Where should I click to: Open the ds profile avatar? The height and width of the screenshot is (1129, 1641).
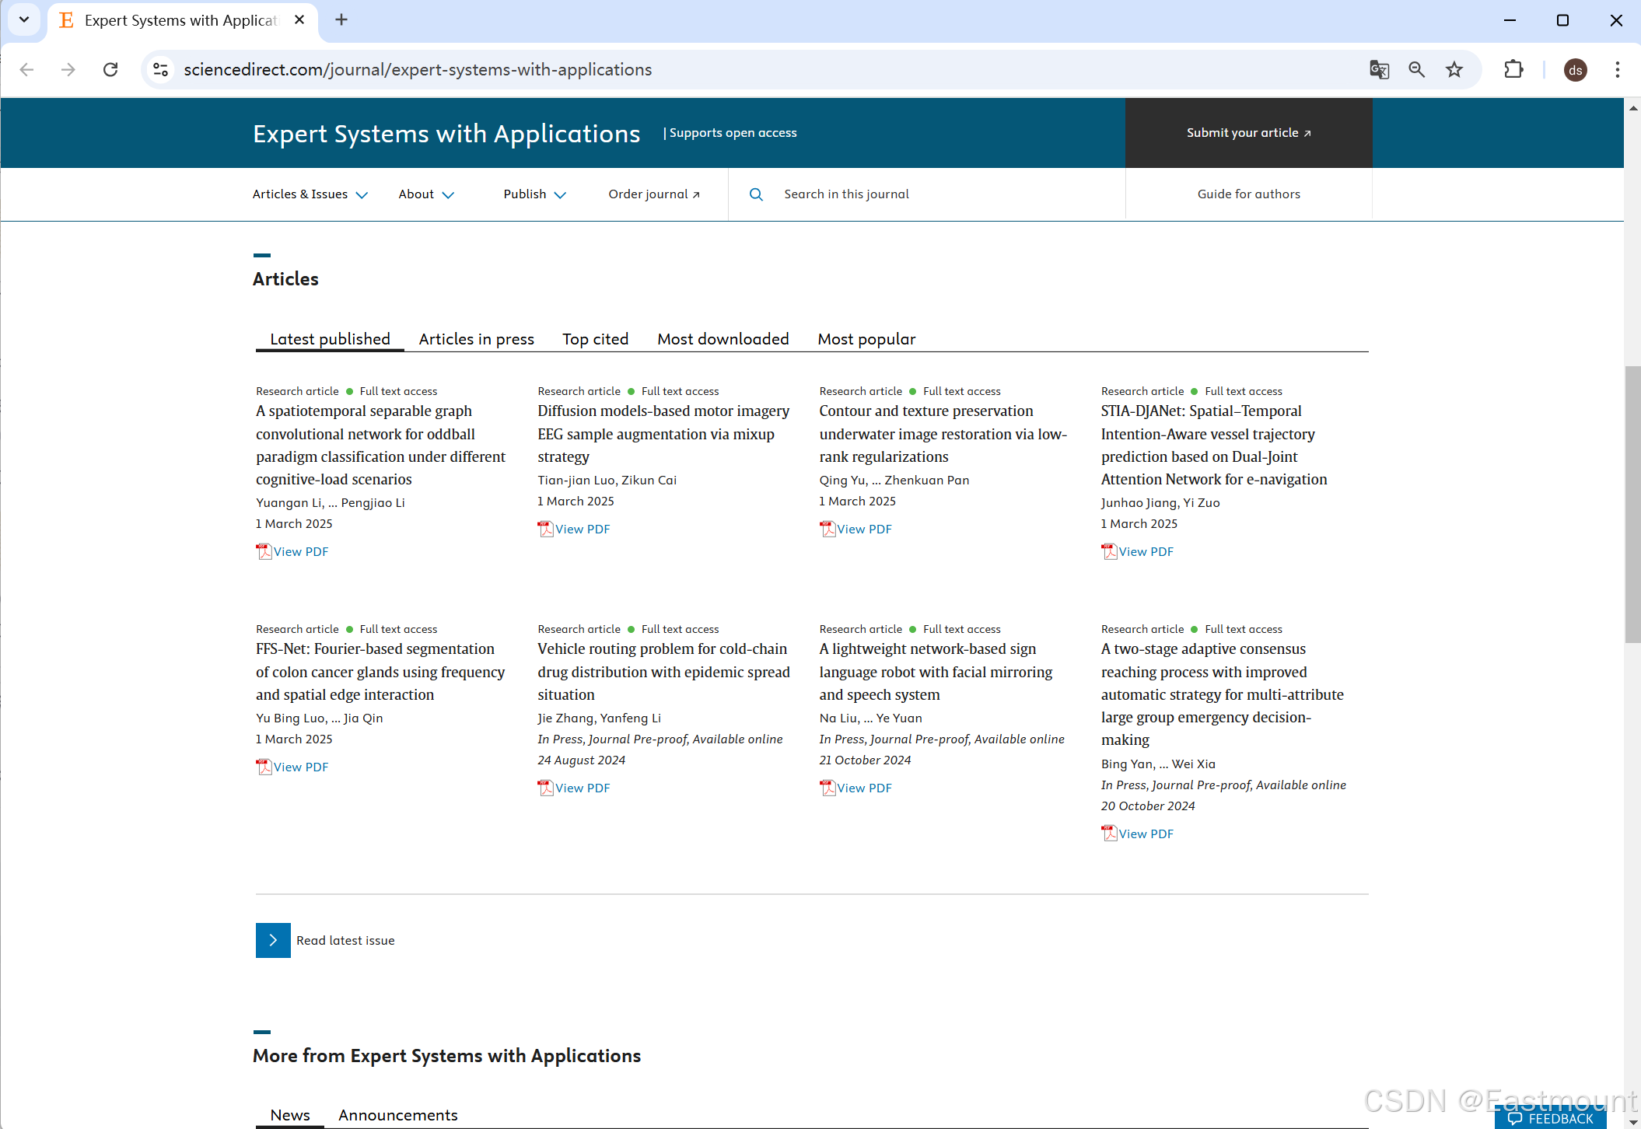click(x=1575, y=70)
